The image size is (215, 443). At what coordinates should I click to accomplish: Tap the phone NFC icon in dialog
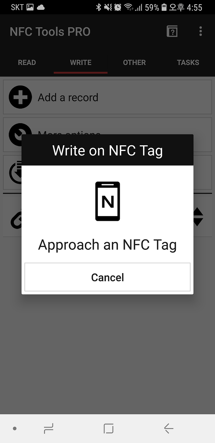coord(107,201)
